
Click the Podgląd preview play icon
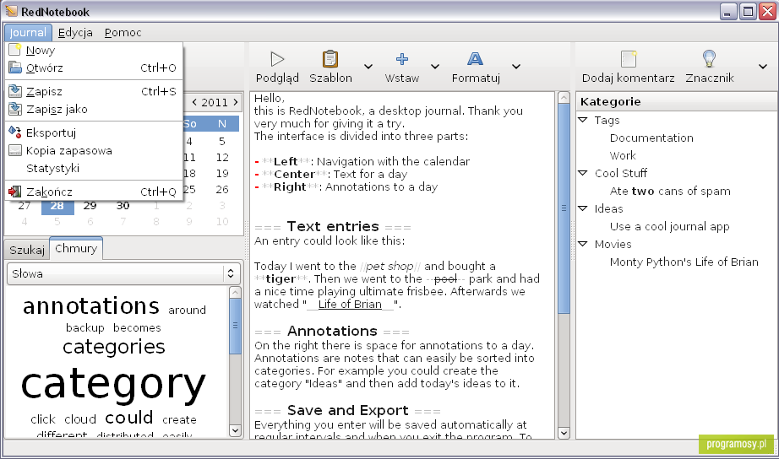[277, 59]
